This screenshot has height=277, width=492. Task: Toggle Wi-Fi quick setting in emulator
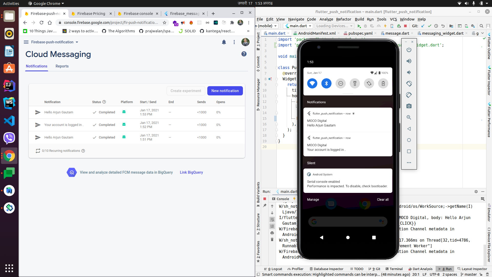point(312,83)
